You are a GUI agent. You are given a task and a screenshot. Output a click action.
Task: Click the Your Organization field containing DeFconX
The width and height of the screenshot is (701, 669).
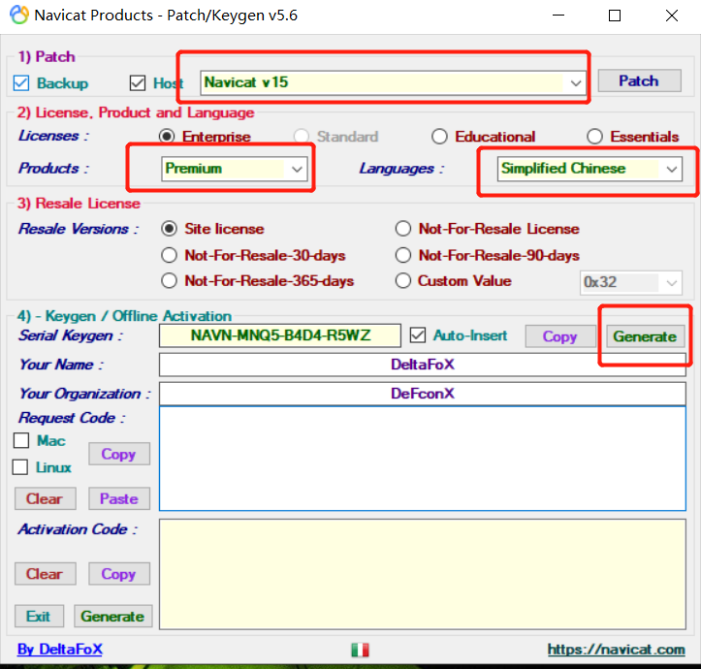click(x=423, y=394)
